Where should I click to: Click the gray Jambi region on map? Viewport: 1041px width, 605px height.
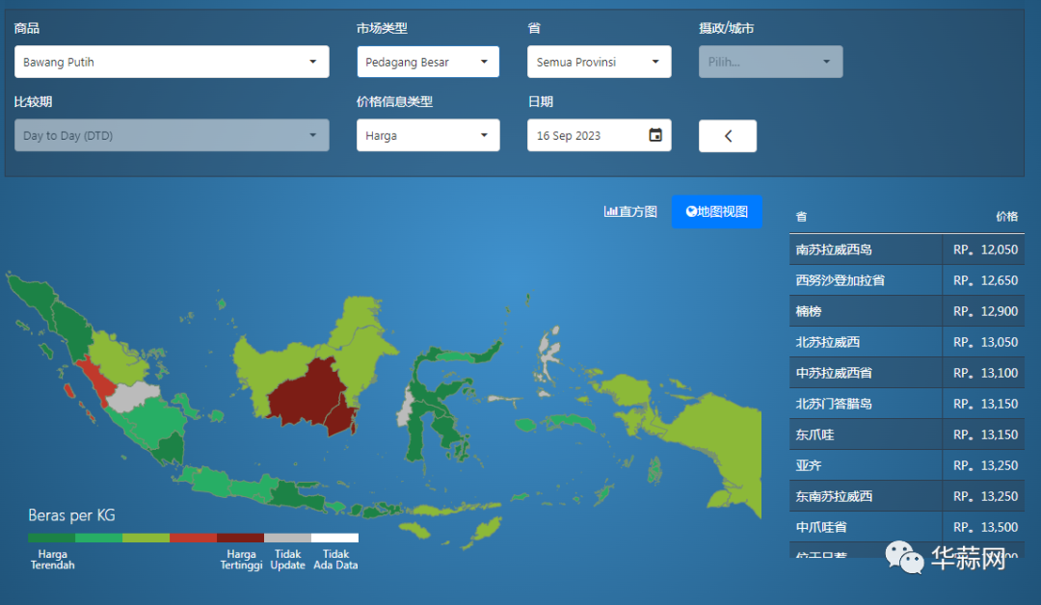coord(133,396)
